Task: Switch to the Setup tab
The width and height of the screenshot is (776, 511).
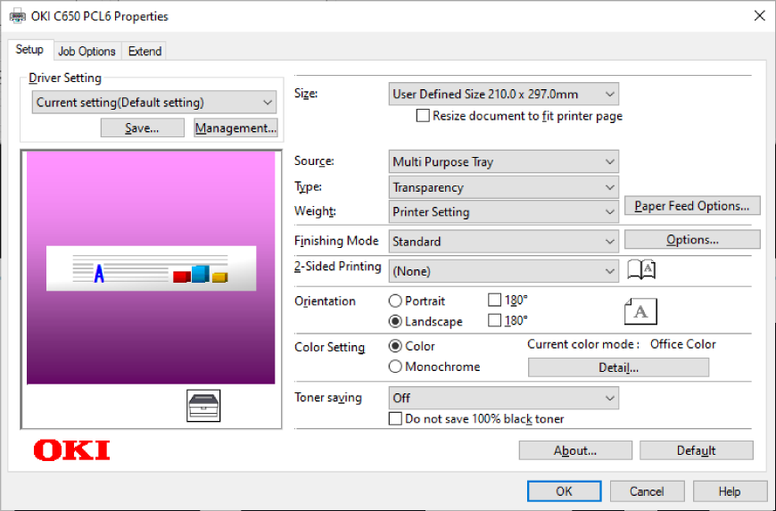Action: coord(29,50)
